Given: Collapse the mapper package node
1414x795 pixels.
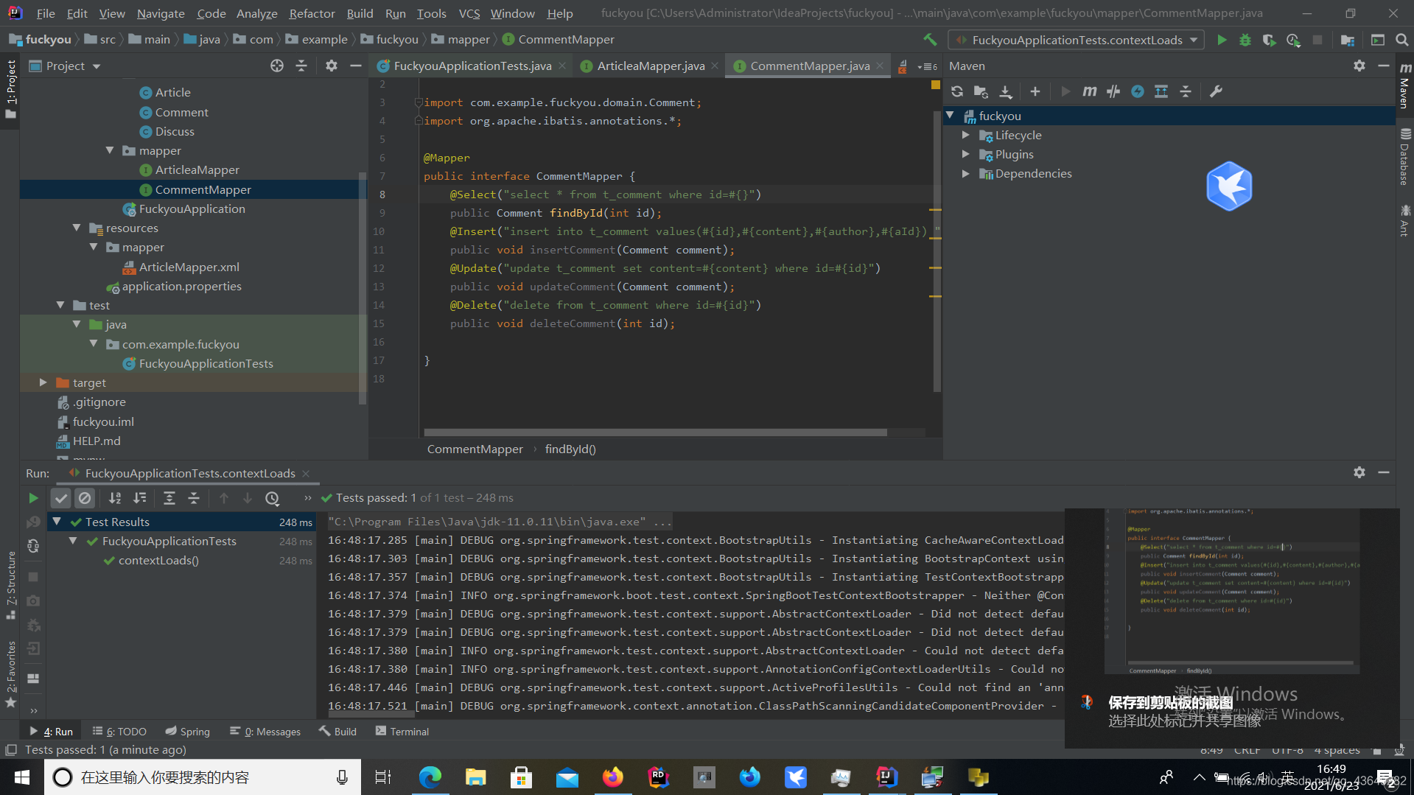Looking at the screenshot, I should 110,150.
